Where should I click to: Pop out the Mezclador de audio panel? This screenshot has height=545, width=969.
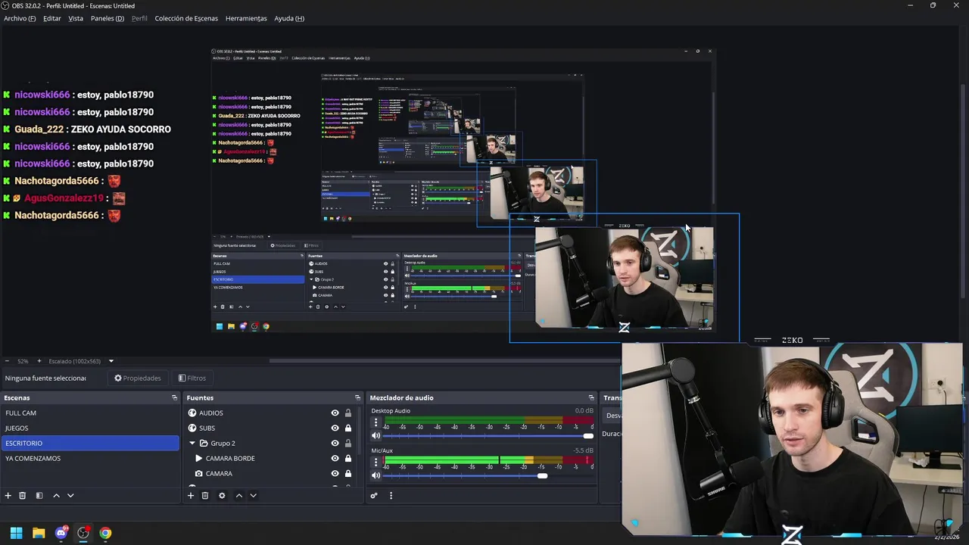tap(591, 398)
